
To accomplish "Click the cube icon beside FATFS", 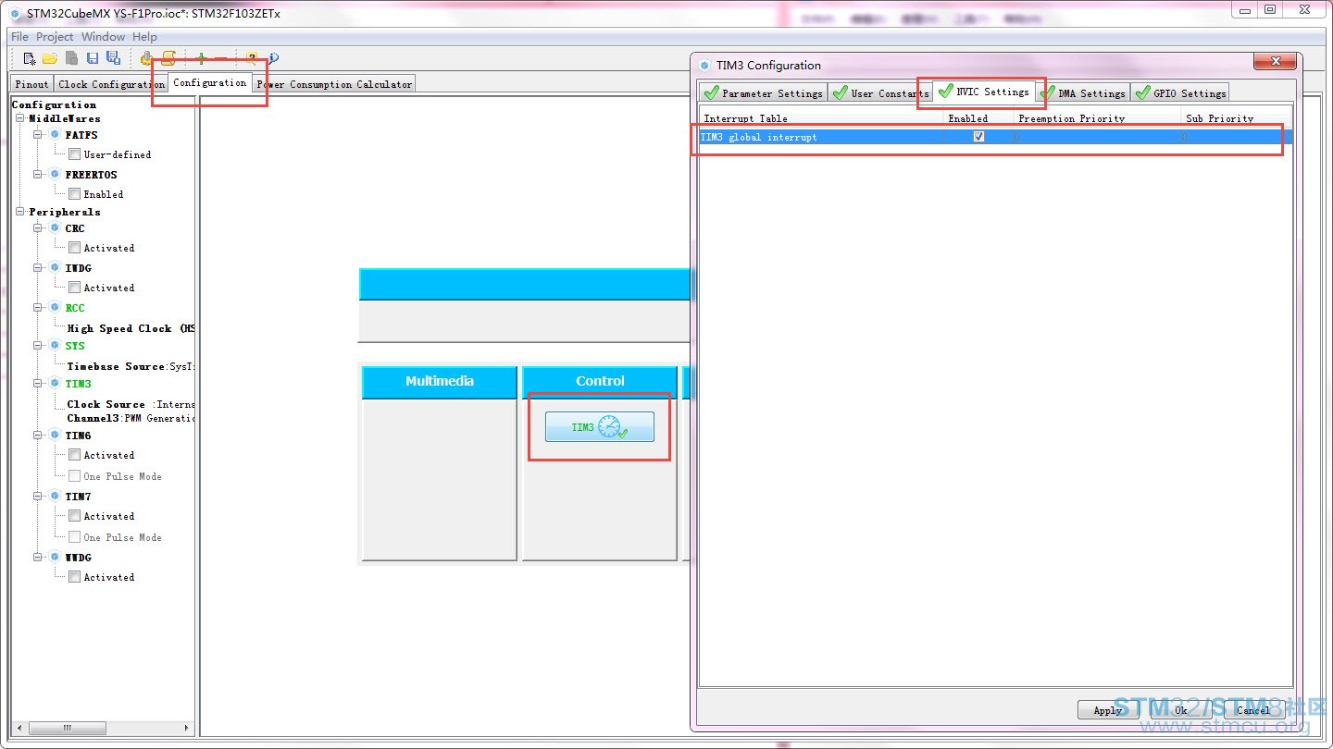I will tap(55, 135).
